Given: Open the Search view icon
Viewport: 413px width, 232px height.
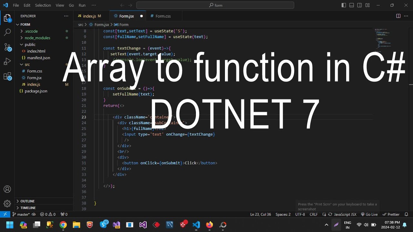Looking at the screenshot, I should [7, 32].
